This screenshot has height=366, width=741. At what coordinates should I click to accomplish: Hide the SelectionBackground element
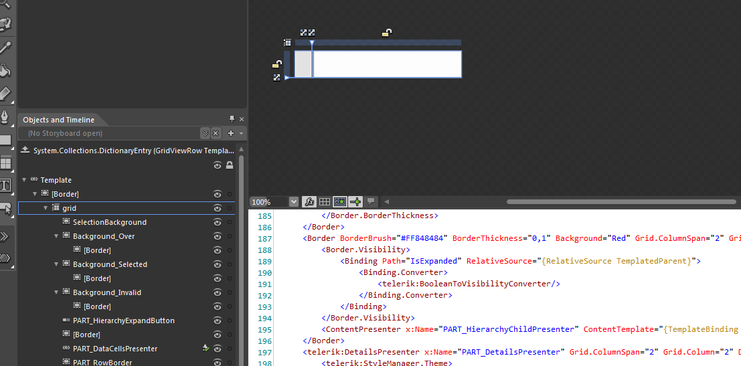pos(218,222)
